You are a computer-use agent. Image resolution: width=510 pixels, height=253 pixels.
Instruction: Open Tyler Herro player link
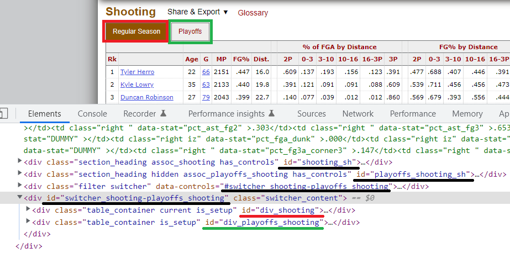point(137,72)
